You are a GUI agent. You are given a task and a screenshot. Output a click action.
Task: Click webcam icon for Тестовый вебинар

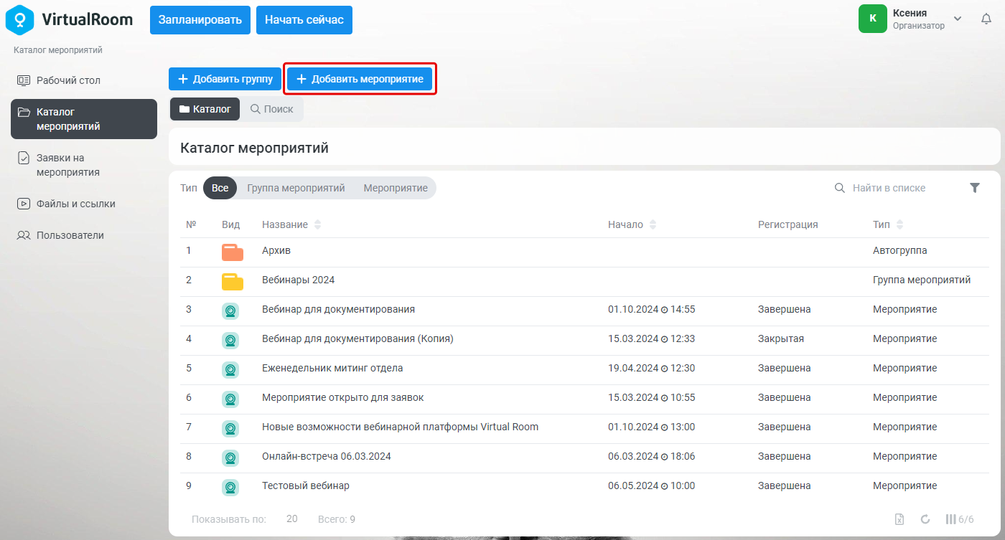click(230, 487)
